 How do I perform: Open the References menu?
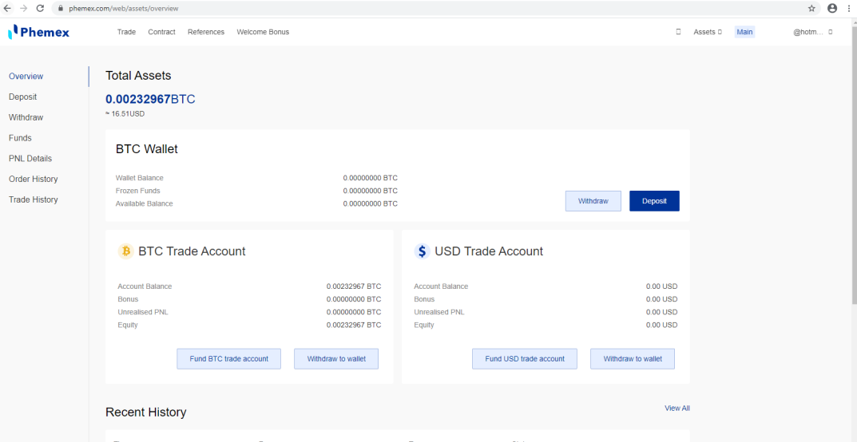(x=206, y=32)
